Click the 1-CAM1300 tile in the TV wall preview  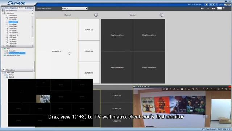pos(117,96)
